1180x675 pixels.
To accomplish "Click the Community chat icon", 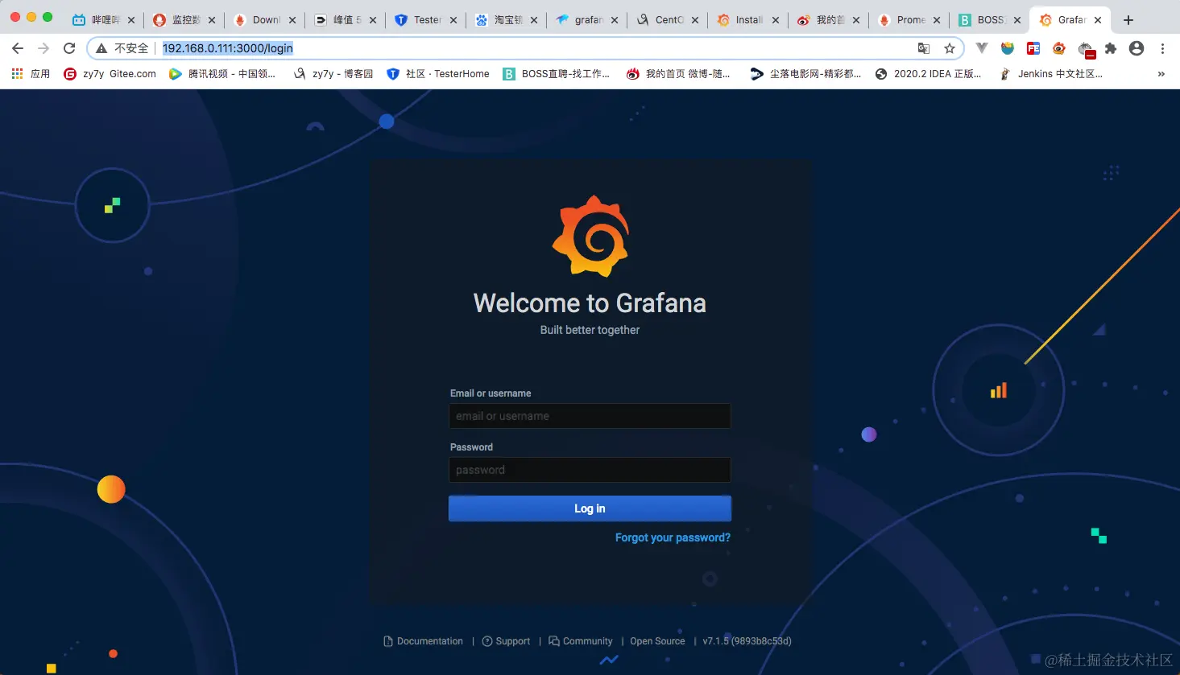I will (554, 641).
